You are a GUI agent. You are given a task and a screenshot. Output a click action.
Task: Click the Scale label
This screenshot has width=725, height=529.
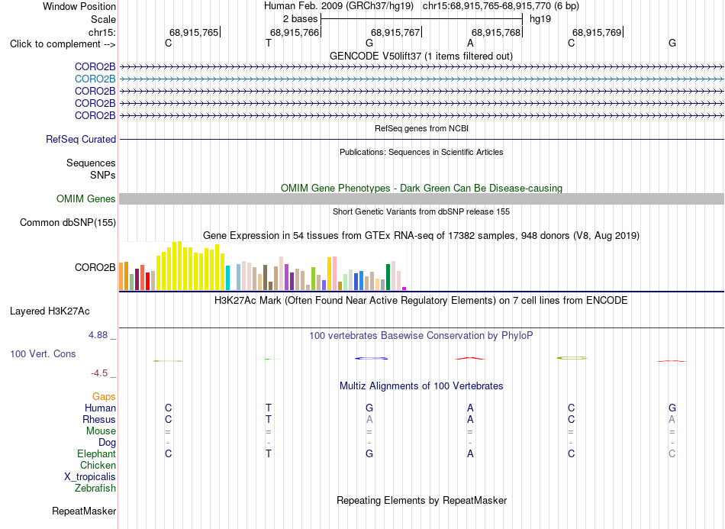[103, 19]
